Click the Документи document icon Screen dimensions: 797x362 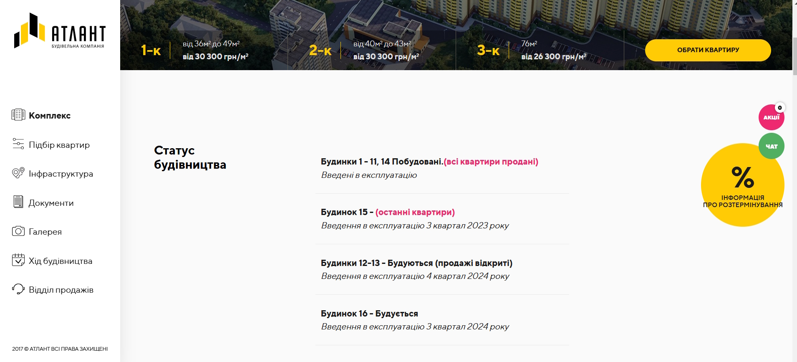[x=18, y=202]
